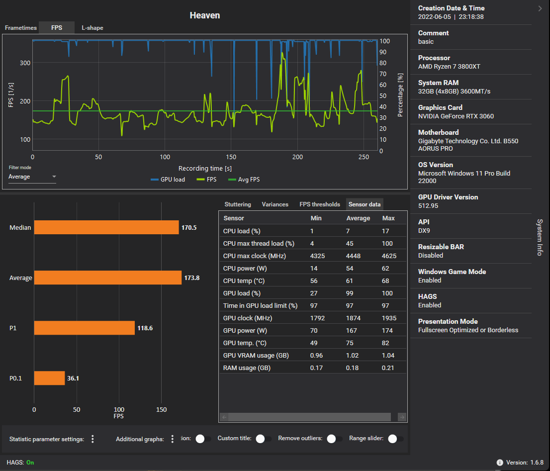Select the CPU max clock (MHz) row
550x471 pixels.
[x=313, y=256]
